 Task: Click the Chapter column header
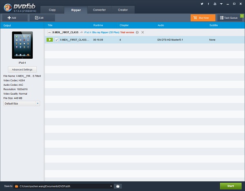[x=124, y=25]
